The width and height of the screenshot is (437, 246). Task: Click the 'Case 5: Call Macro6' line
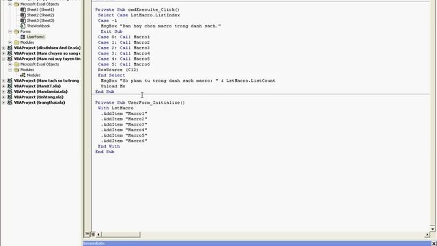(x=124, y=64)
